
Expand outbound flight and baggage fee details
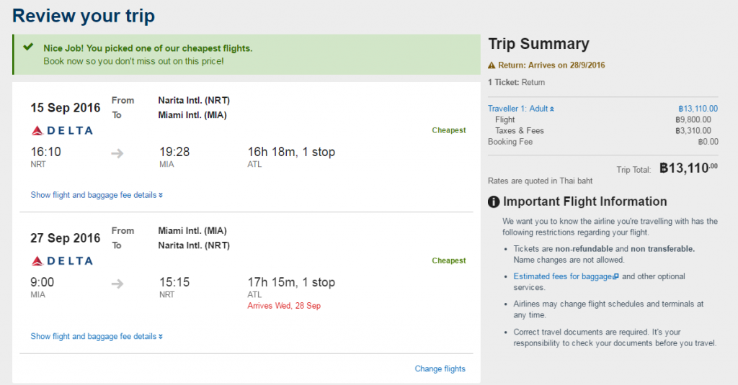[x=97, y=195]
